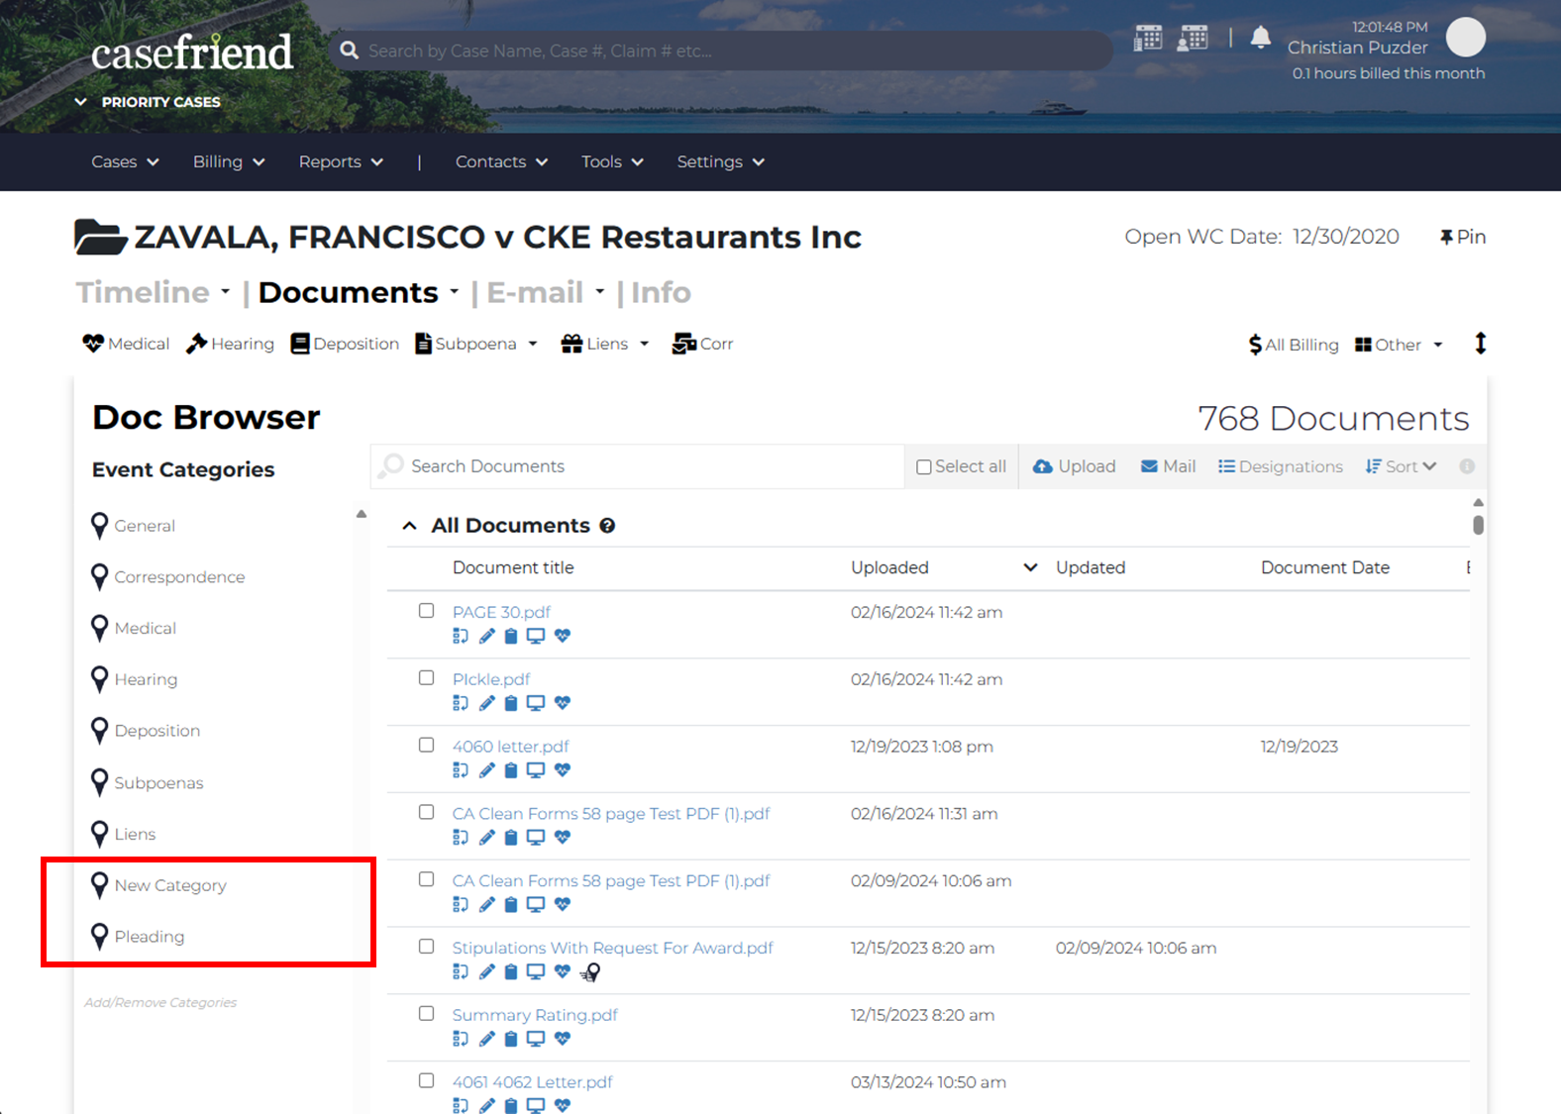Tick the Summary Rating.pdf checkbox
Viewport: 1561px width, 1114px height.
tap(426, 1014)
